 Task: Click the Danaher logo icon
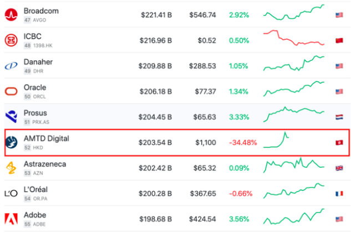pyautogui.click(x=11, y=66)
